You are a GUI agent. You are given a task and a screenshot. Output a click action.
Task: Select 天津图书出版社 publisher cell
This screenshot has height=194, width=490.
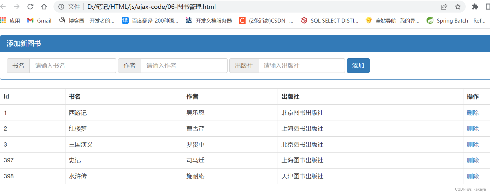pyautogui.click(x=371, y=176)
